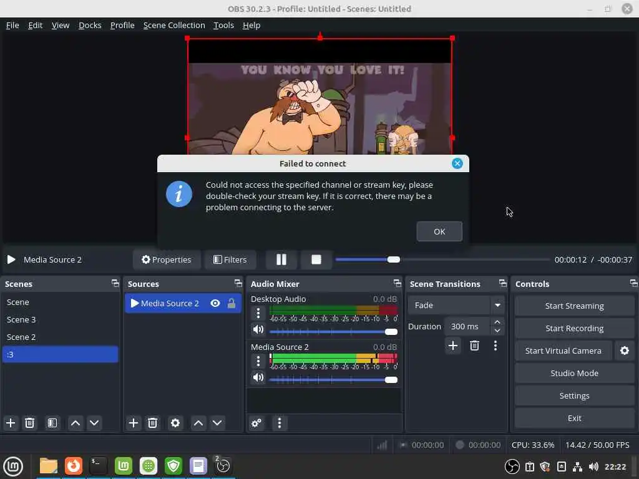Image resolution: width=639 pixels, height=479 pixels.
Task: Pause the Media Source 2 playback
Action: 281,259
